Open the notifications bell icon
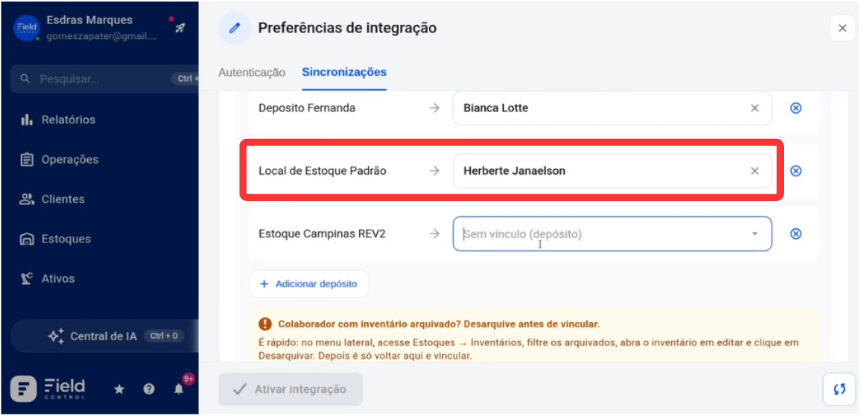Screen dimensions: 862x416 tap(179, 389)
